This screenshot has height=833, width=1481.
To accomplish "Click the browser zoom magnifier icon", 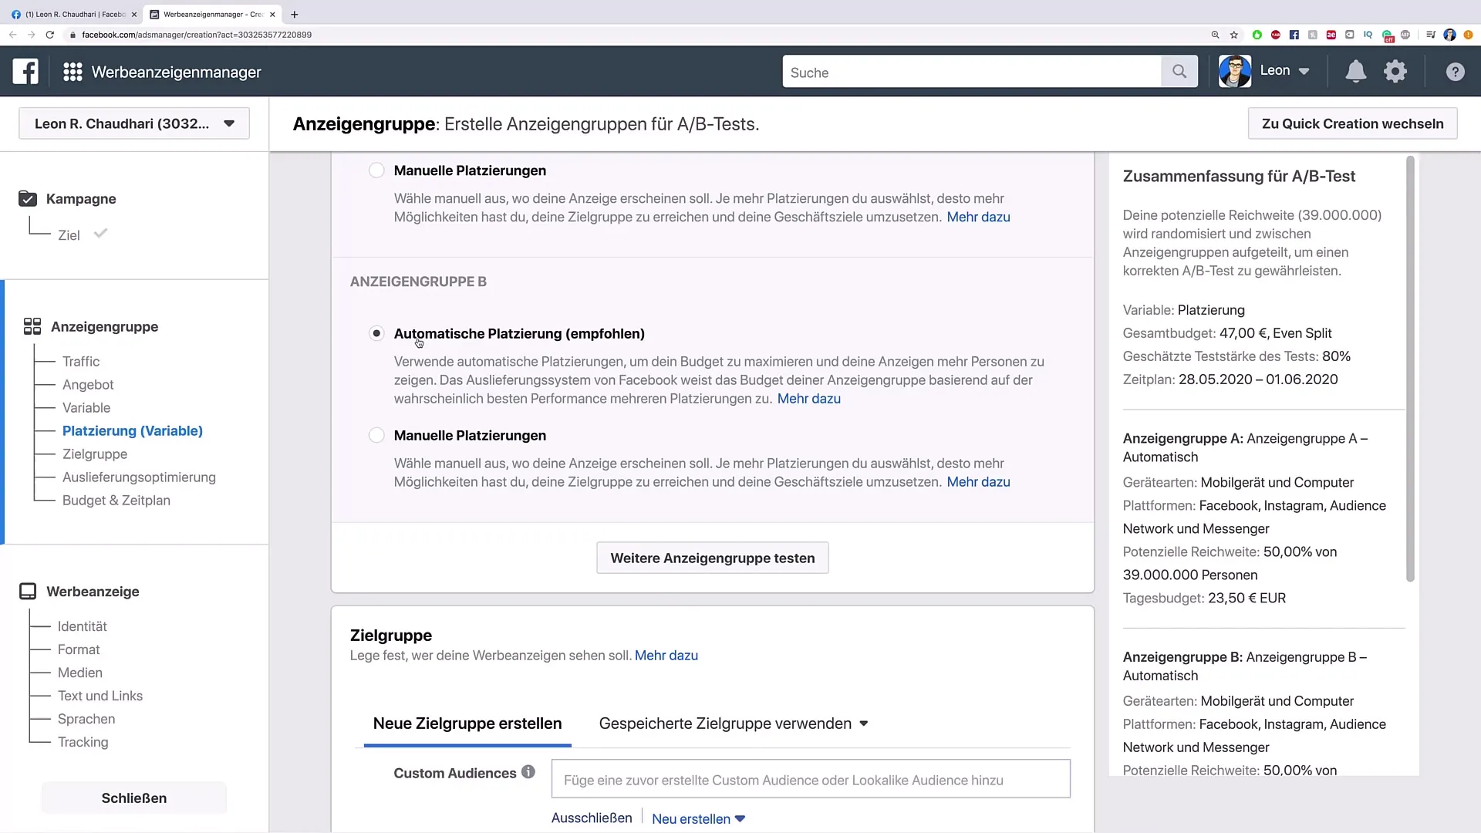I will (1216, 35).
